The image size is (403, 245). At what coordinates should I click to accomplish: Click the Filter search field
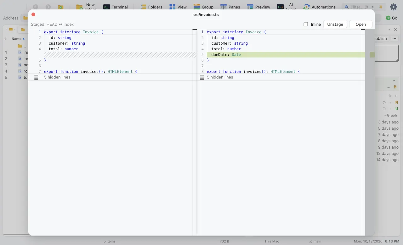359,7
